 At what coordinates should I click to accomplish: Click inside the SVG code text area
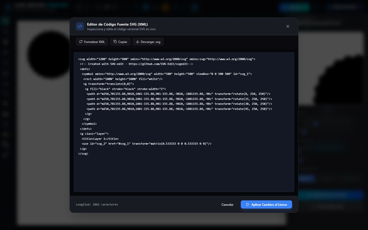[x=184, y=122]
